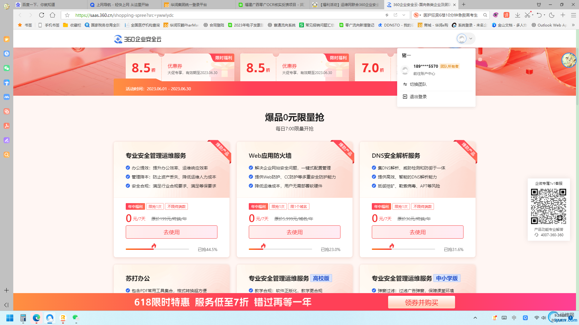This screenshot has width=579, height=325.
Task: Open Outlook Web App bookmark
Action: click(x=549, y=25)
